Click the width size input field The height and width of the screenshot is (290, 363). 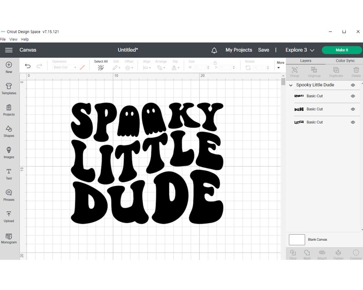pos(199,67)
